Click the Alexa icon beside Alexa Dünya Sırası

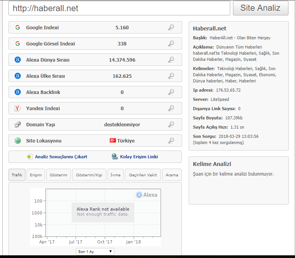18,60
